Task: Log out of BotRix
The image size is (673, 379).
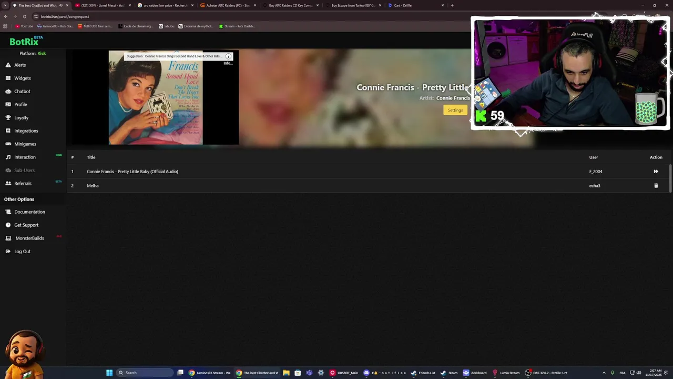Action: point(18,251)
